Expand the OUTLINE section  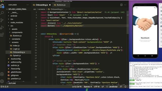[x=11, y=83]
